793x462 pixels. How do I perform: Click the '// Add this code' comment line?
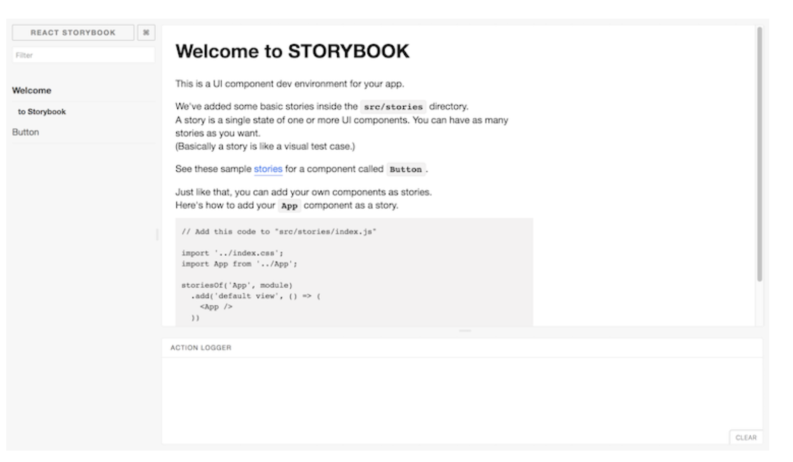click(279, 232)
